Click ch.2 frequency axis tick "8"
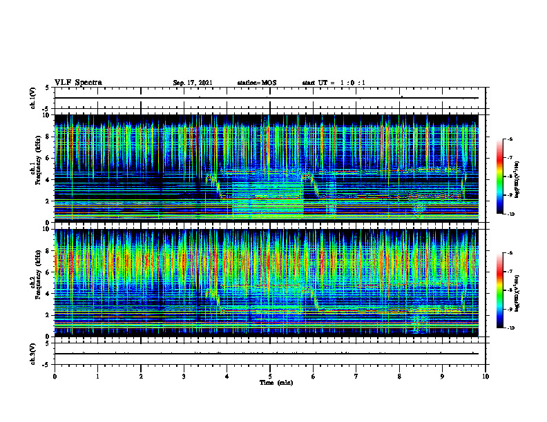The width and height of the screenshot is (547, 422). click(x=48, y=251)
